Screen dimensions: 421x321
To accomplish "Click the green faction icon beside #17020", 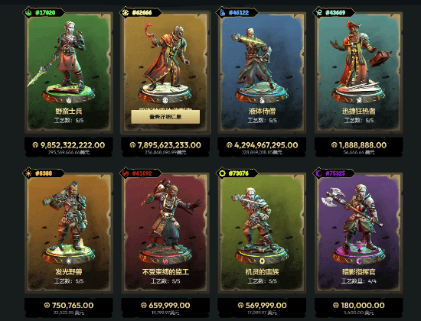I will [x=28, y=12].
